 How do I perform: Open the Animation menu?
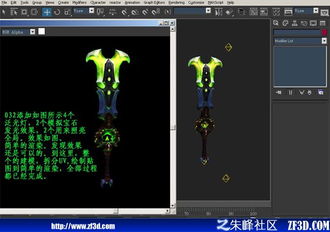coord(133,3)
